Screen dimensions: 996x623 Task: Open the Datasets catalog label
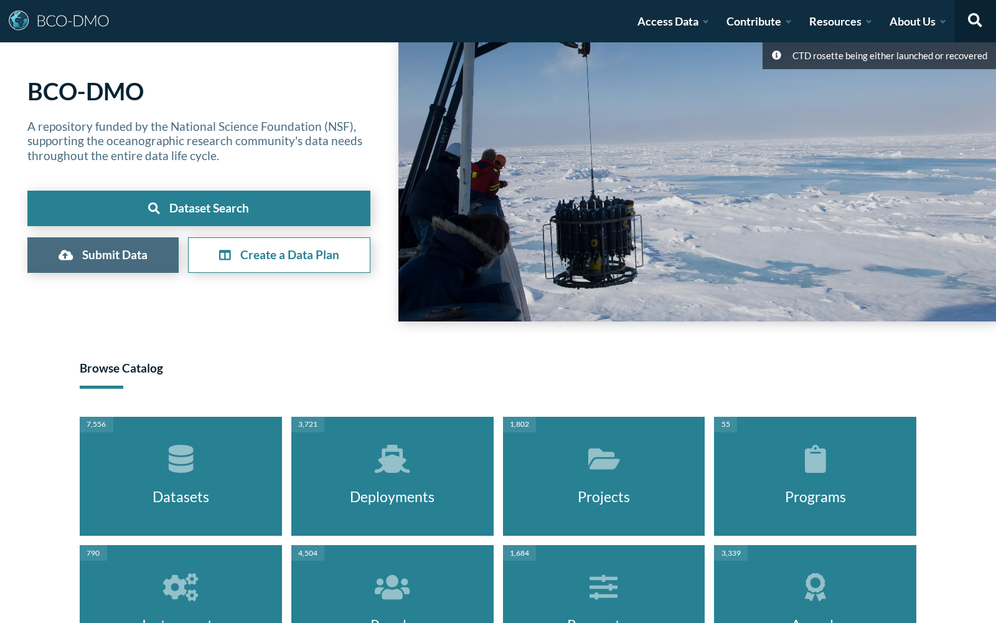[181, 497]
